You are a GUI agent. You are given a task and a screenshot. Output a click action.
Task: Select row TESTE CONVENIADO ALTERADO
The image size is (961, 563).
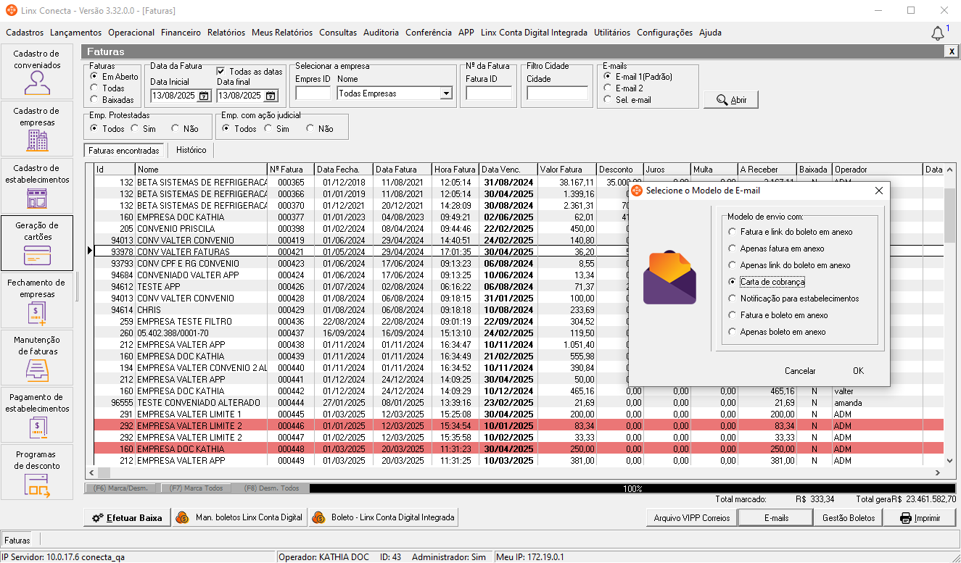[519, 402]
